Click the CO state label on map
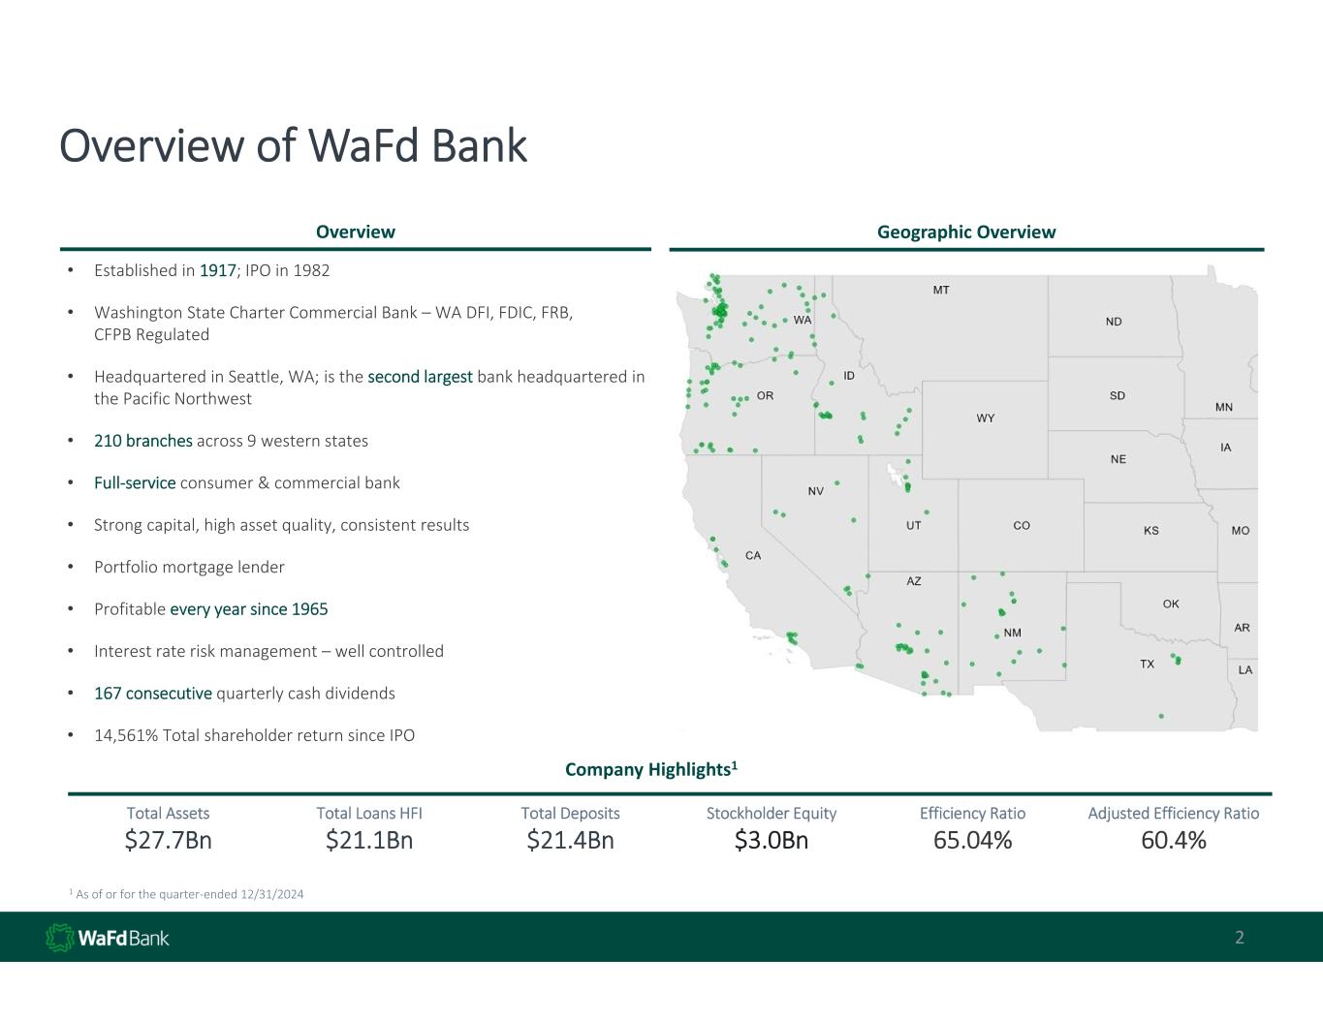 click(x=1022, y=525)
